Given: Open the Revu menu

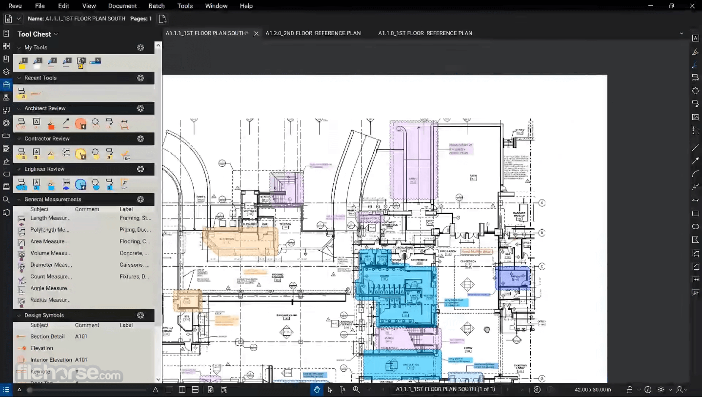Looking at the screenshot, I should [x=15, y=6].
